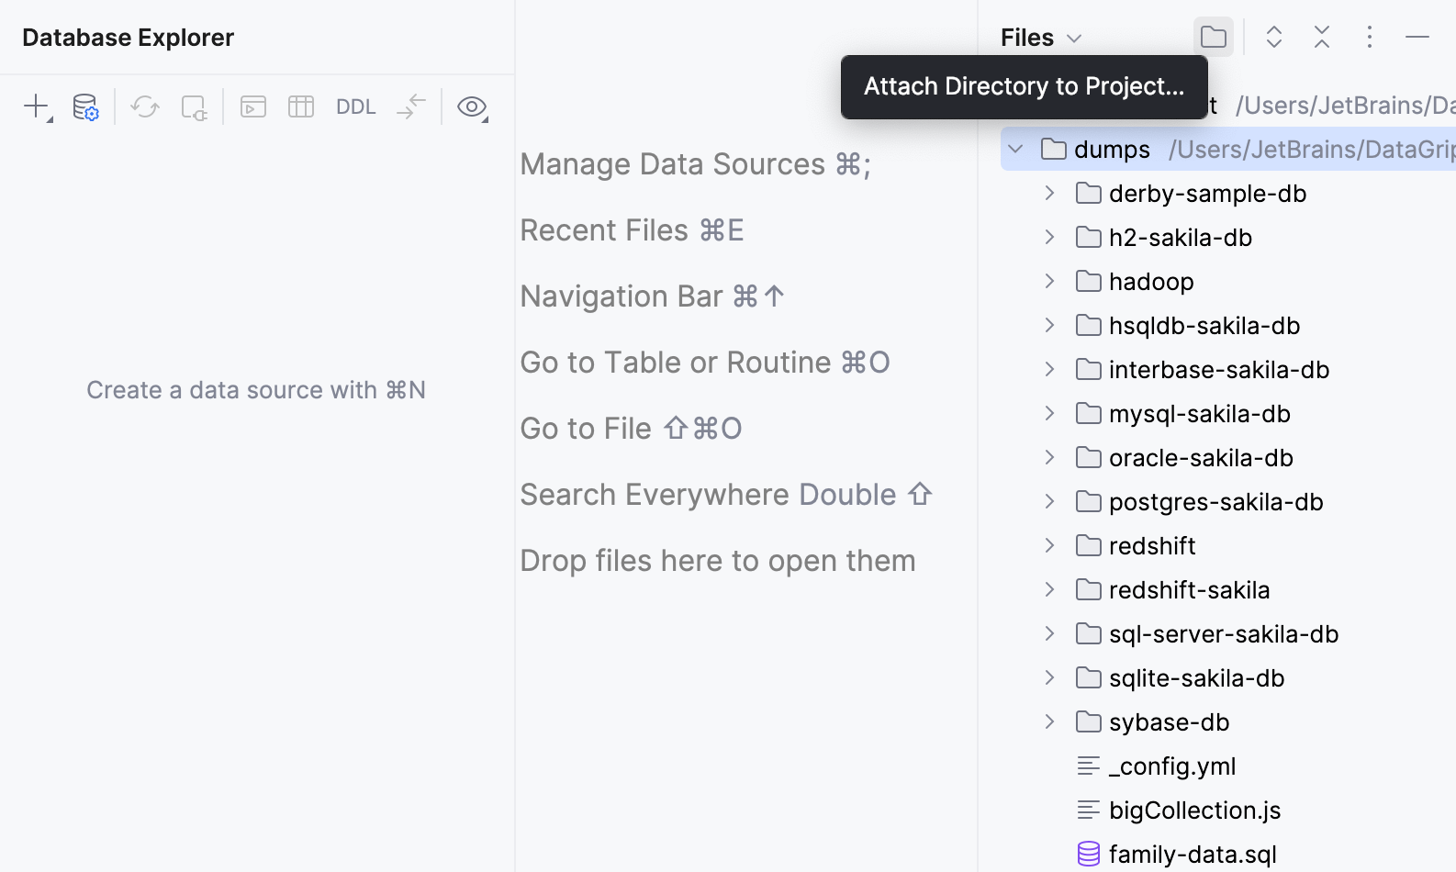Open Files panel three-dot options menu

click(x=1370, y=37)
